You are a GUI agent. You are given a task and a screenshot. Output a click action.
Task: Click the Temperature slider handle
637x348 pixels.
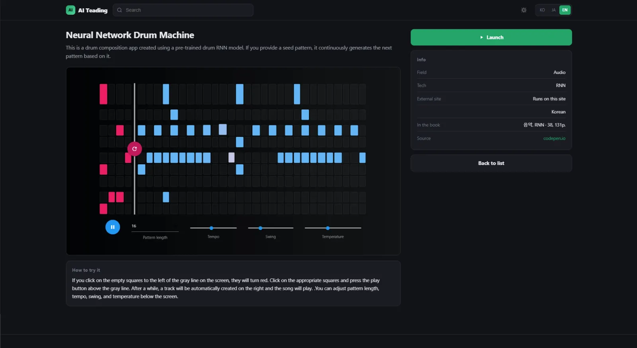click(x=328, y=228)
